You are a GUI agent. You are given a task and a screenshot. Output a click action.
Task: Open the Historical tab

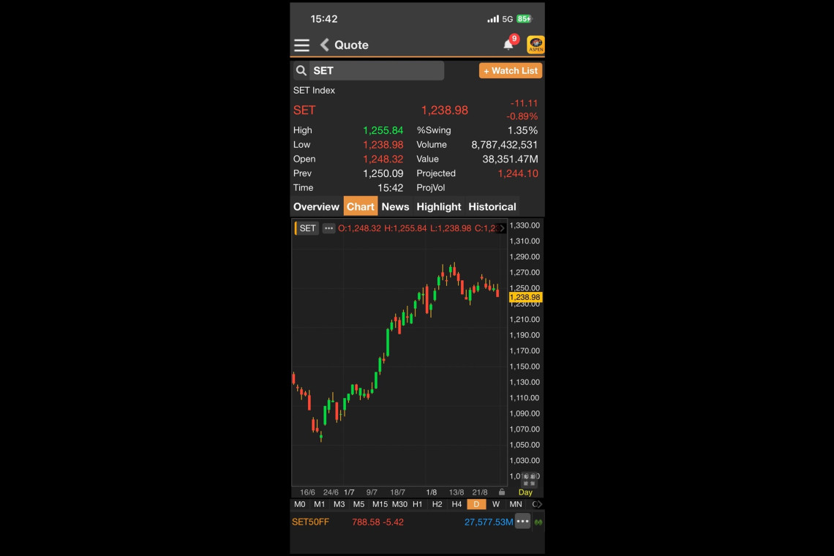click(x=492, y=207)
